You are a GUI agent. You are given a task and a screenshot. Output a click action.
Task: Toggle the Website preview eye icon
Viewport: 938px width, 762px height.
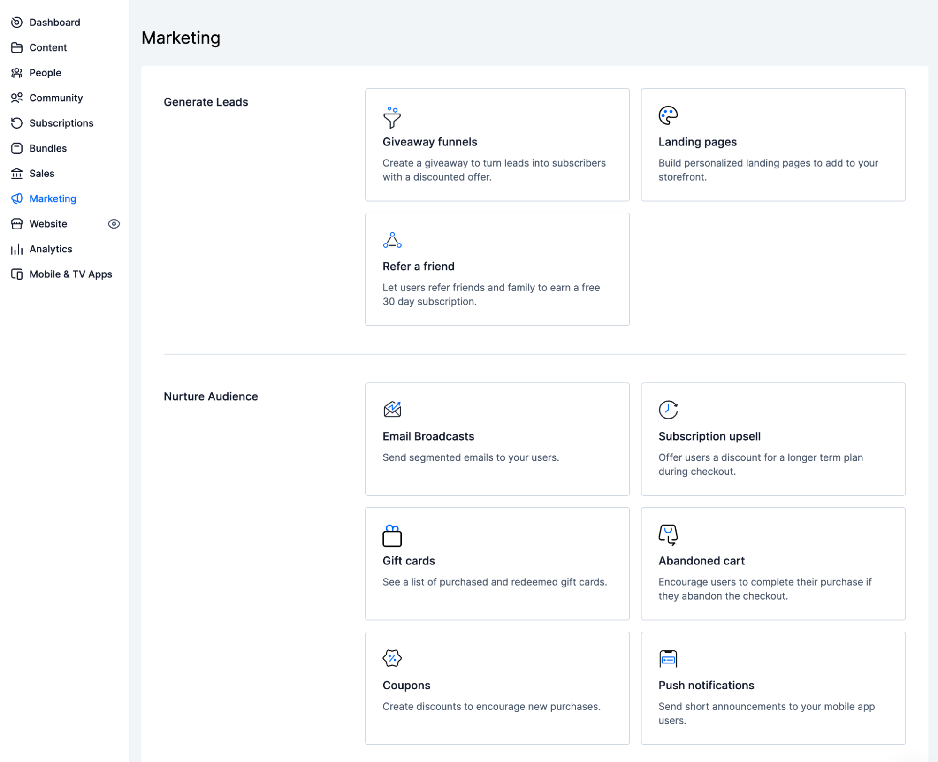pyautogui.click(x=114, y=224)
